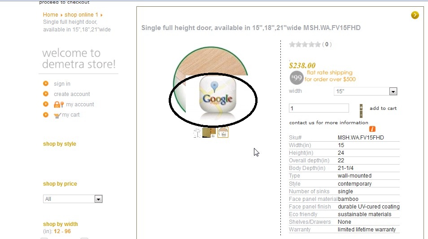428x239 pixels.
Task: Click the yellow next-arrow icon at top right
Action: point(415,15)
